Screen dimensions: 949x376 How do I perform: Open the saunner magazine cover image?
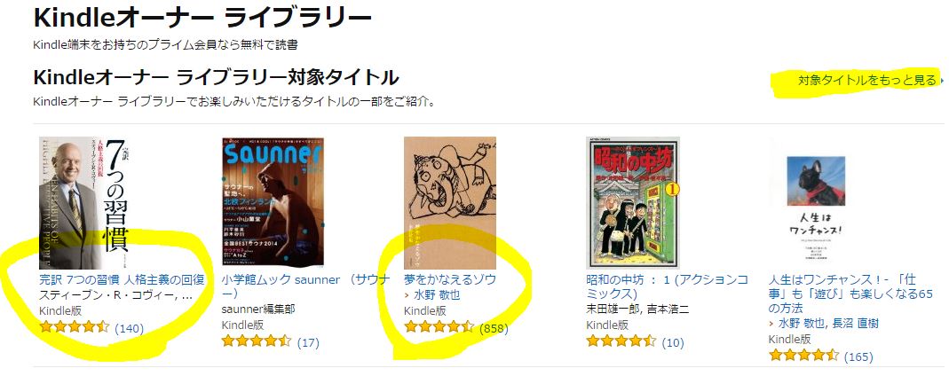click(x=273, y=203)
